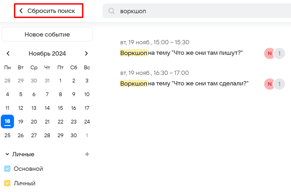This screenshot has width=291, height=192.
Task: Click the back arrow in Сбросить поиск
Action: click(21, 11)
